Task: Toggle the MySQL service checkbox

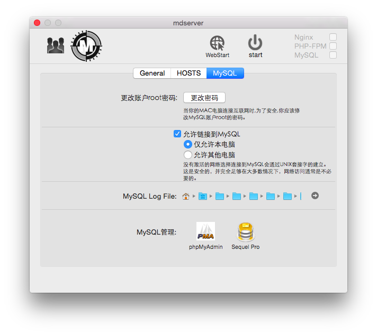Action: pyautogui.click(x=333, y=55)
